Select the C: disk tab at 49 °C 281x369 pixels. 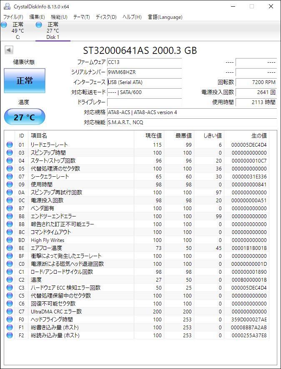point(18,31)
